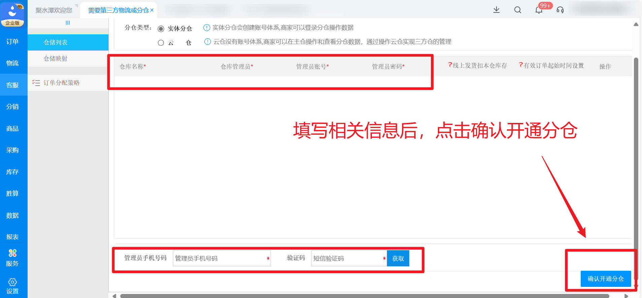Click the 仓库管理员 column header

237,66
